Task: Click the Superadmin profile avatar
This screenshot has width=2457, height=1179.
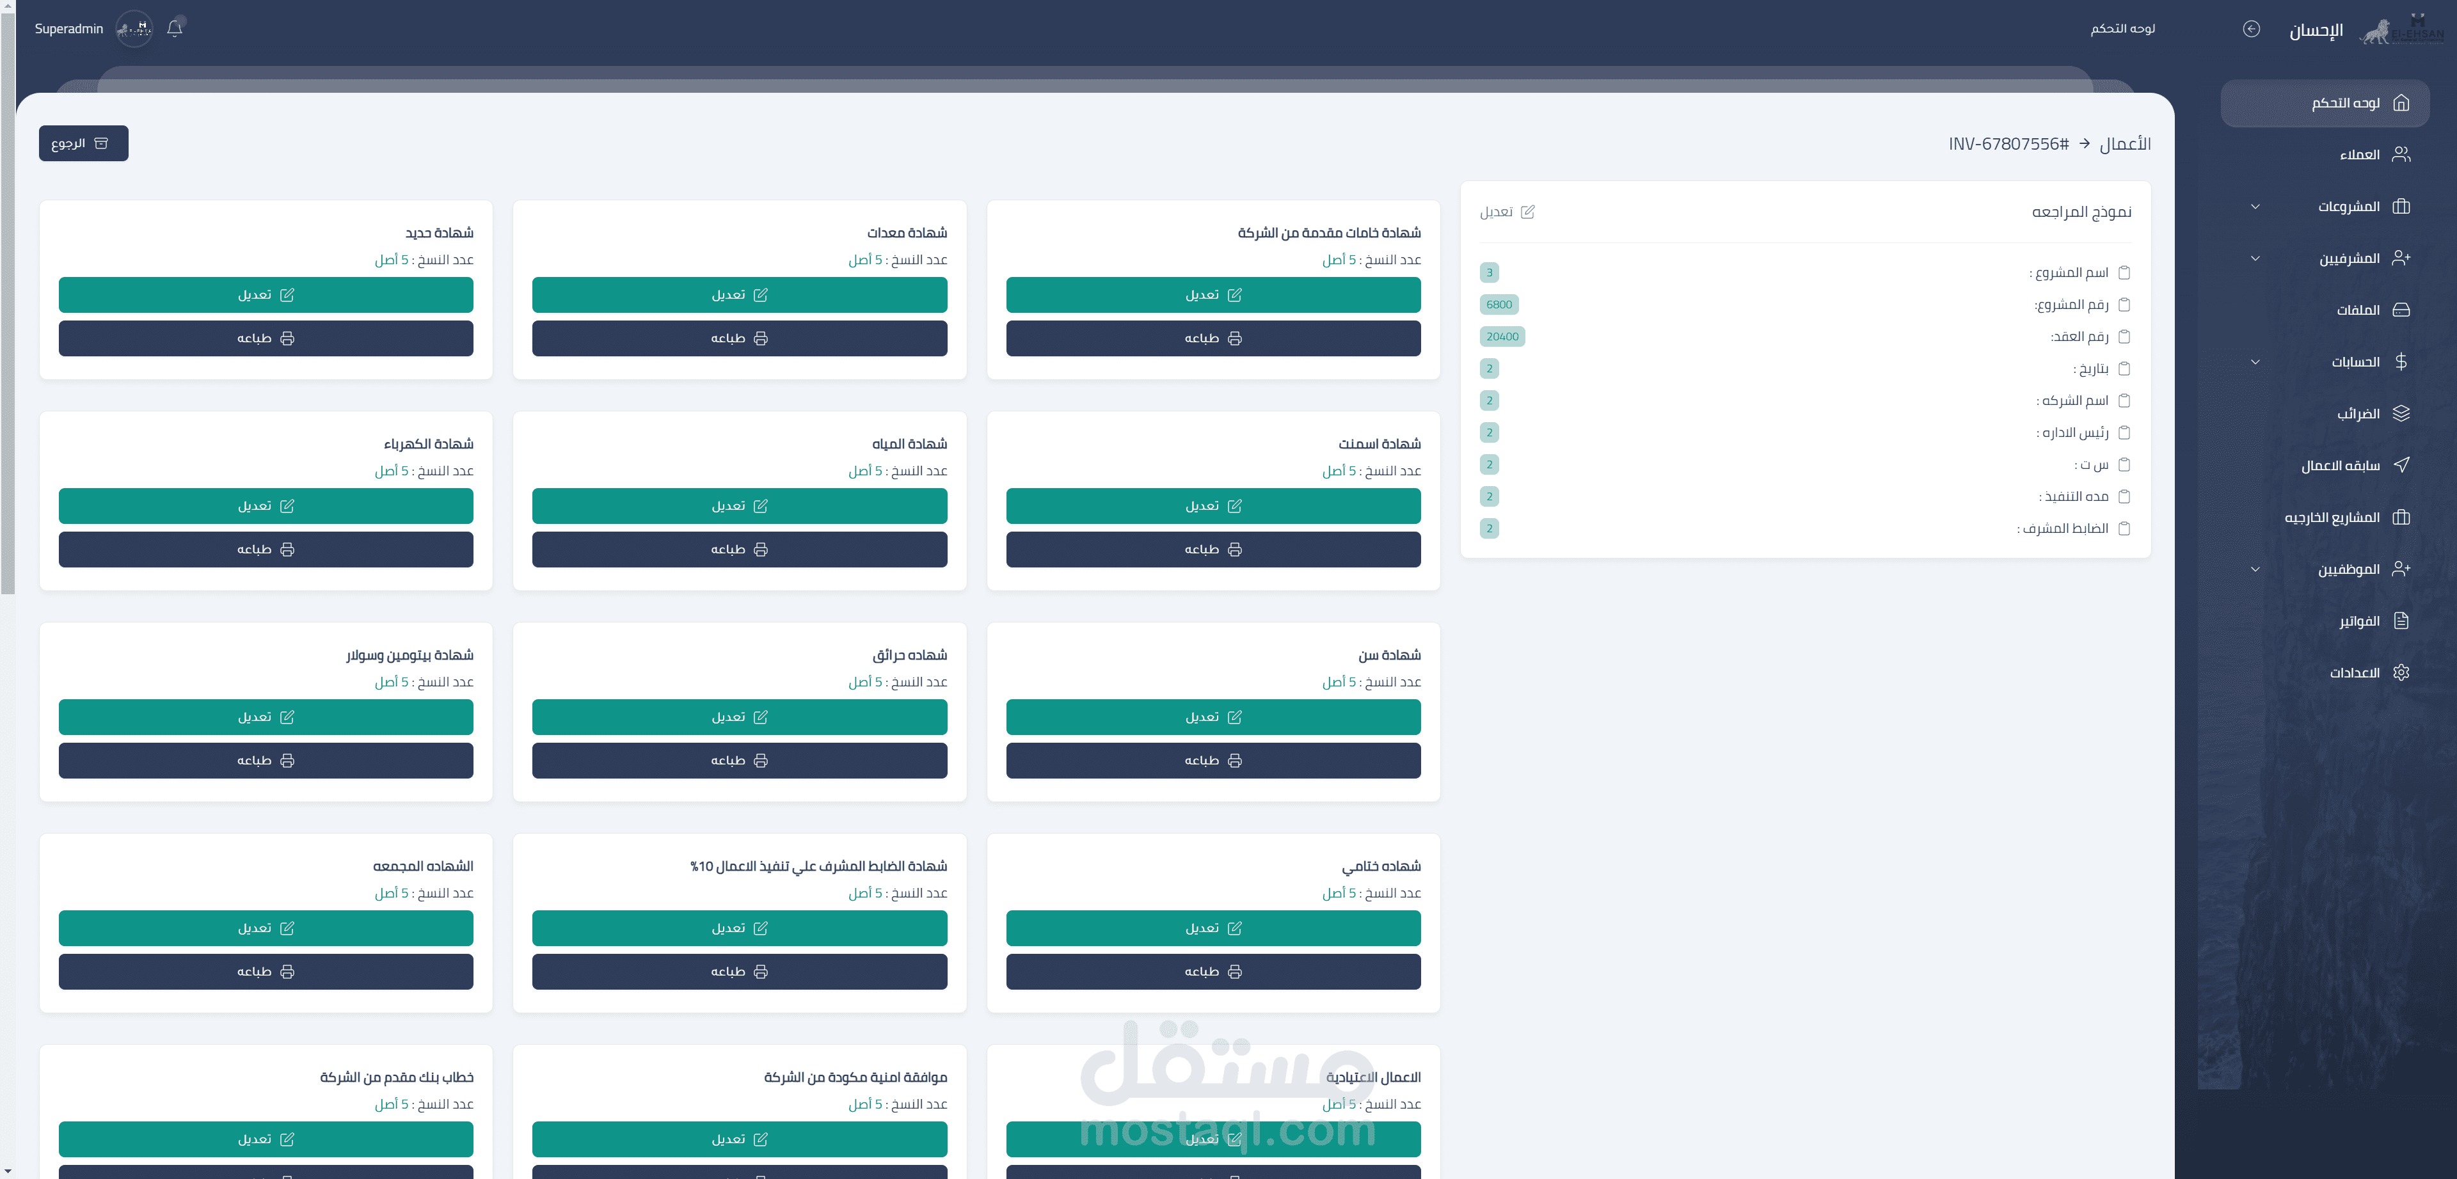Action: tap(134, 29)
